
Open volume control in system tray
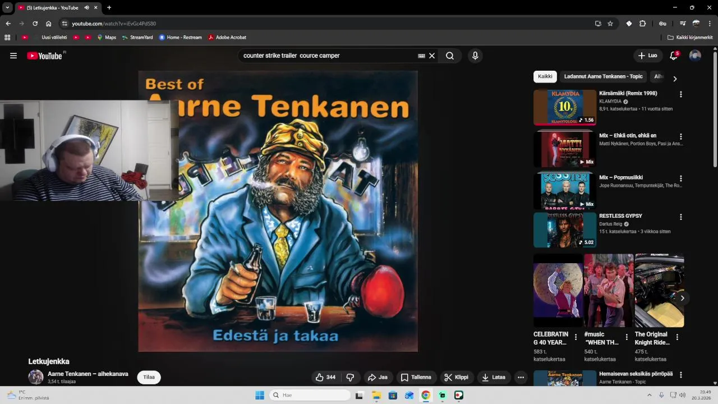tap(683, 395)
